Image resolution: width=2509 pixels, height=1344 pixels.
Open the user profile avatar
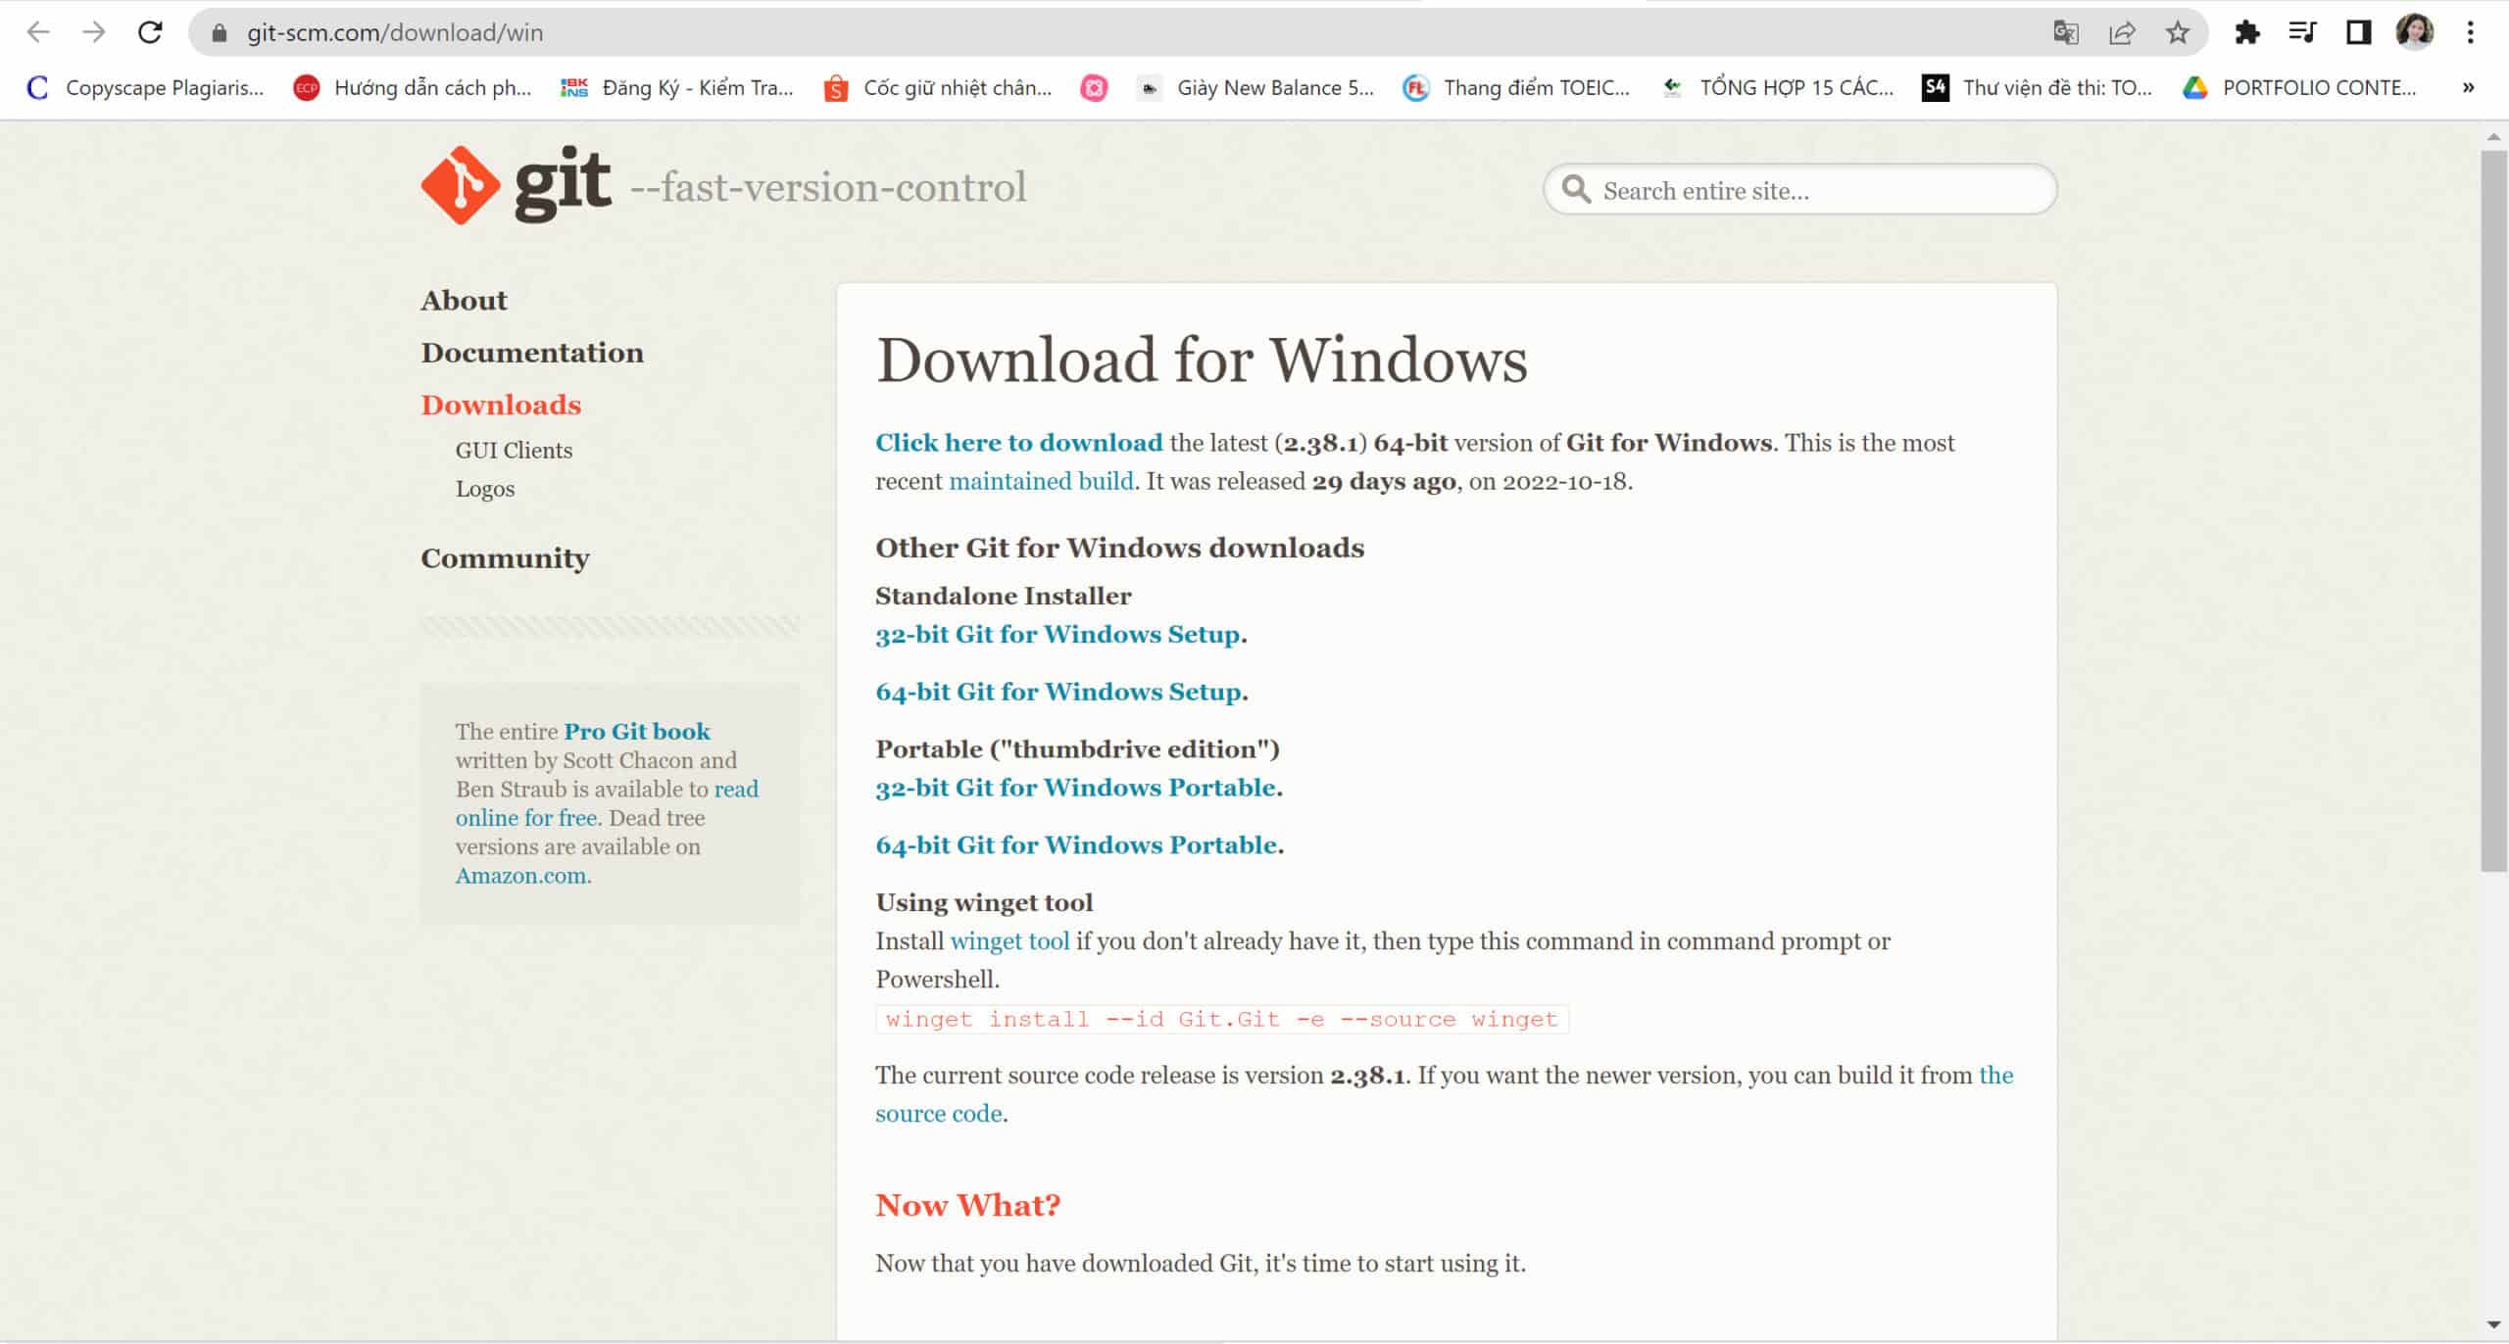pyautogui.click(x=2415, y=32)
